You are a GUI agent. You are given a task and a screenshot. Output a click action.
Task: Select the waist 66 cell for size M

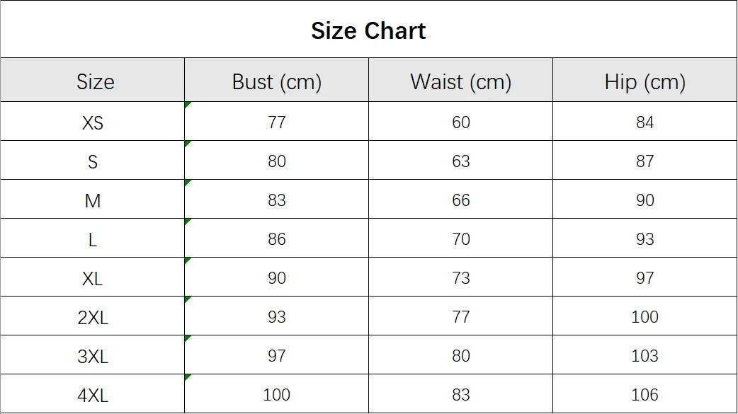461,199
